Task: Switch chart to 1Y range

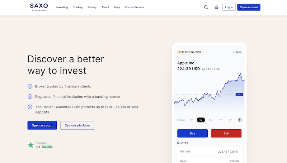Action: click(220, 120)
